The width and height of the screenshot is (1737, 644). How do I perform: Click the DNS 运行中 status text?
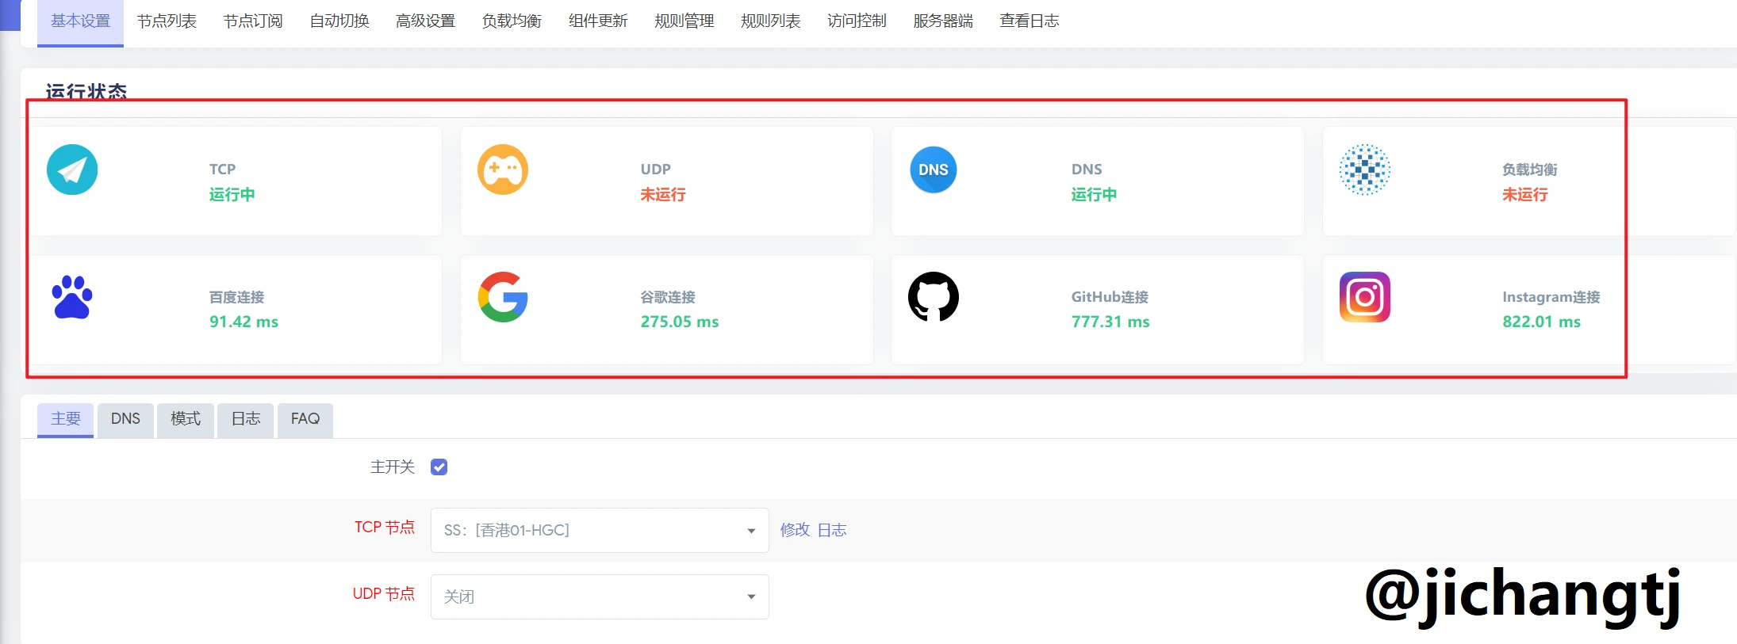1094,195
